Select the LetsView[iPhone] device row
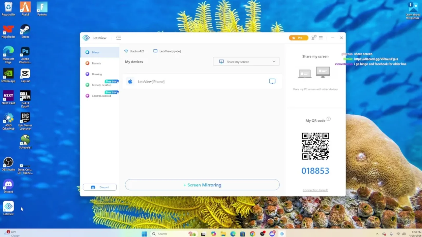Screen dimensions: 422x237 [x=202, y=82]
